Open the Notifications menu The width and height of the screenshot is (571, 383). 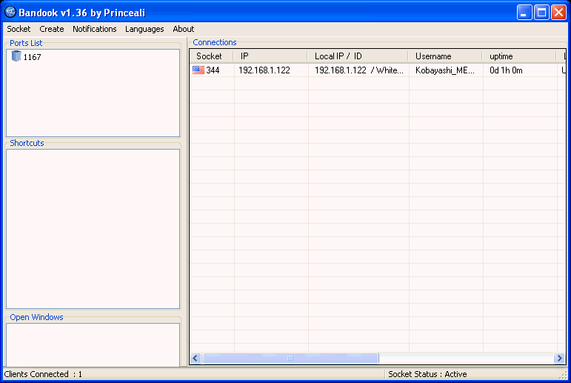[x=94, y=29]
